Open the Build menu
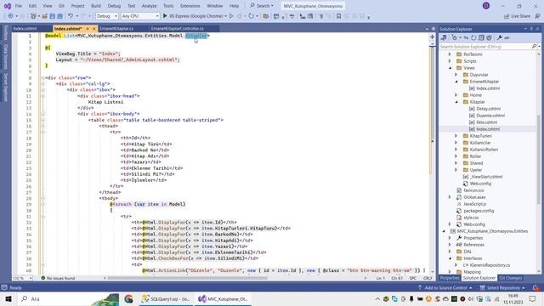The width and height of the screenshot is (544, 306). tap(96, 6)
